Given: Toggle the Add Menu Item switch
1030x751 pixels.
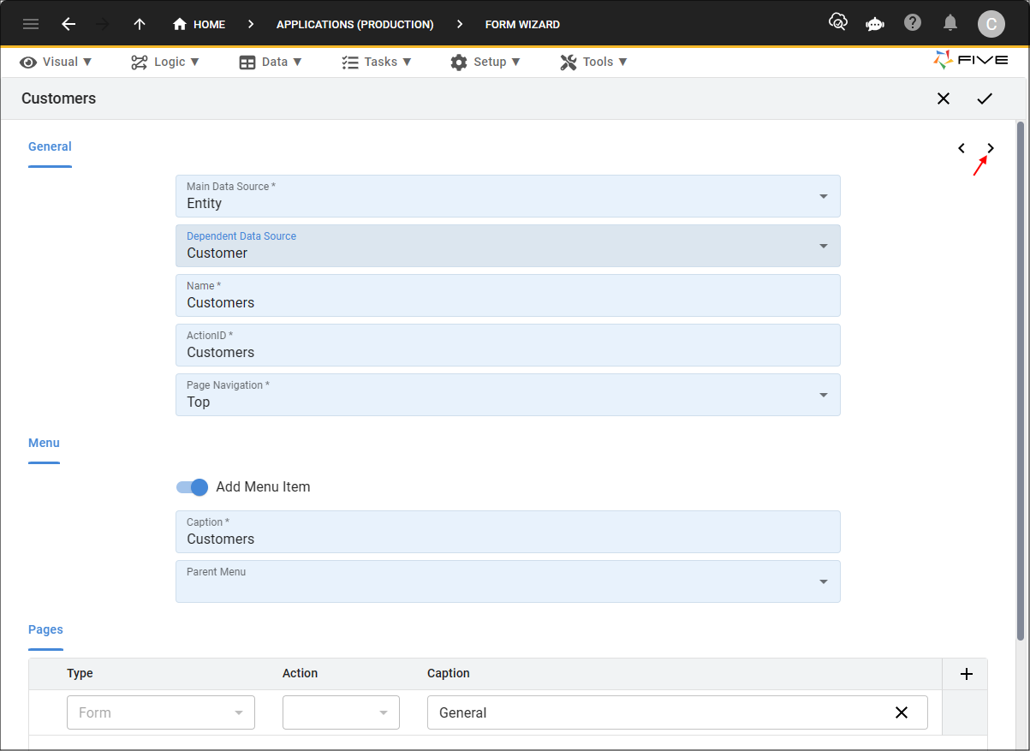Looking at the screenshot, I should pyautogui.click(x=193, y=487).
